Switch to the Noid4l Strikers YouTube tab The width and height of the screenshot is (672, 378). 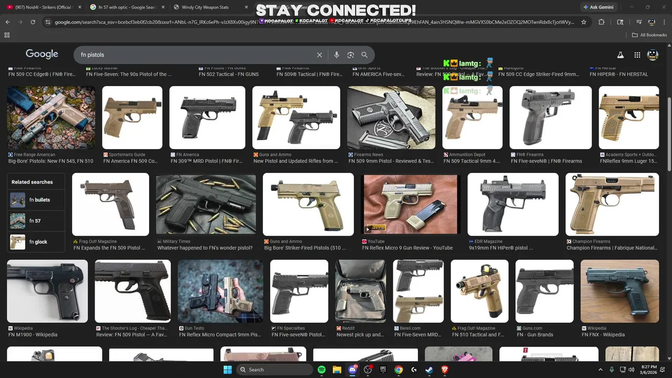click(44, 7)
